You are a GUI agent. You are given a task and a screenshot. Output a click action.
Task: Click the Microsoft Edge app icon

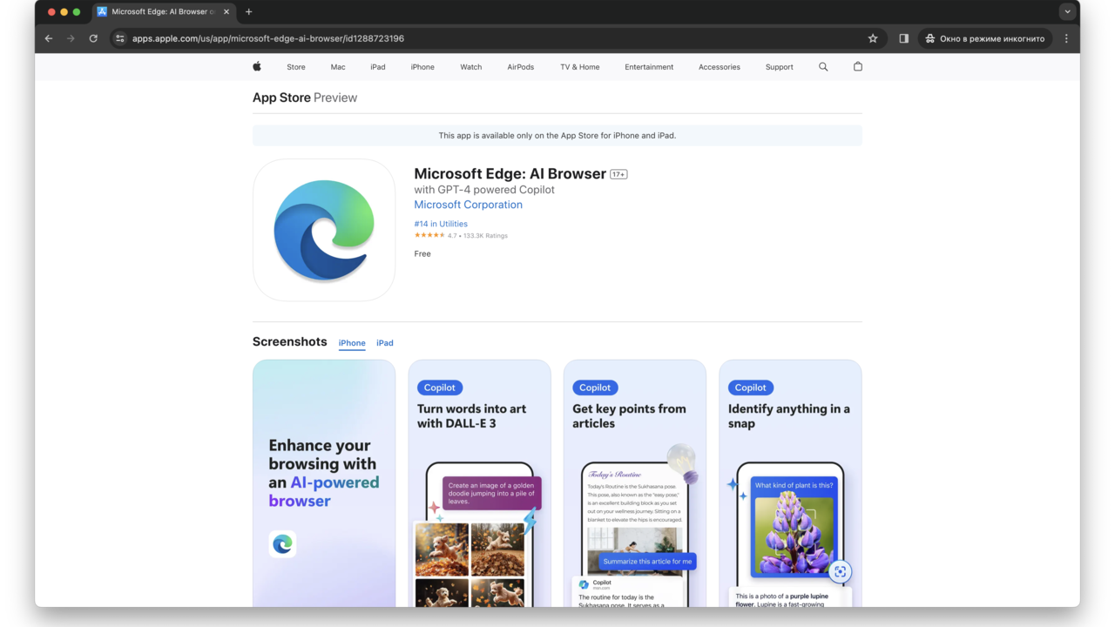[x=324, y=230]
